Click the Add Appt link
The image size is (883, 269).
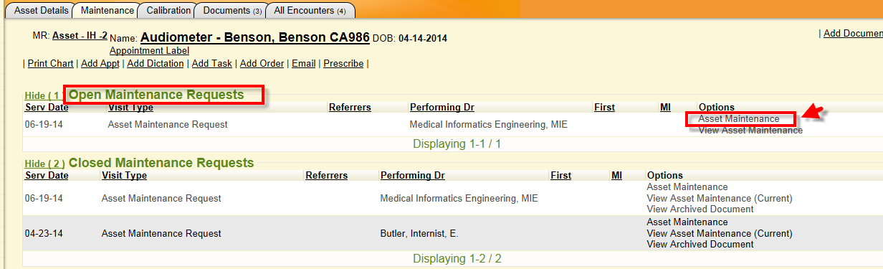click(x=100, y=64)
